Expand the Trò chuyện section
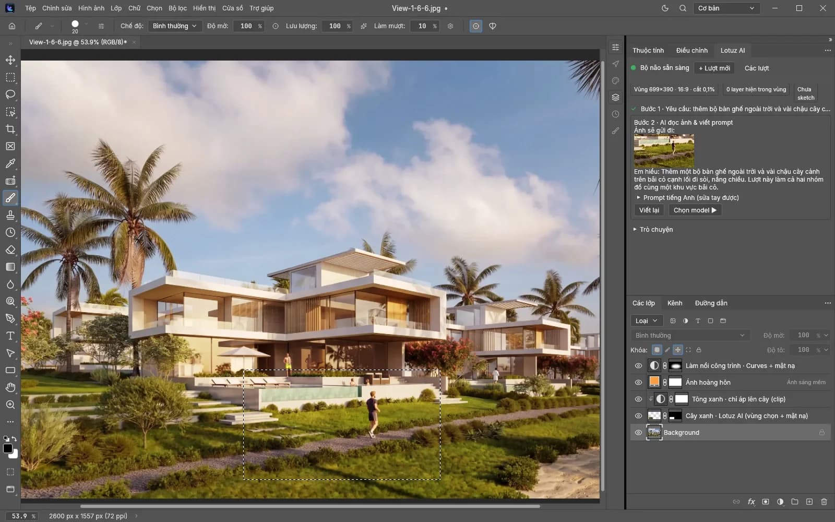835x522 pixels. [653, 230]
